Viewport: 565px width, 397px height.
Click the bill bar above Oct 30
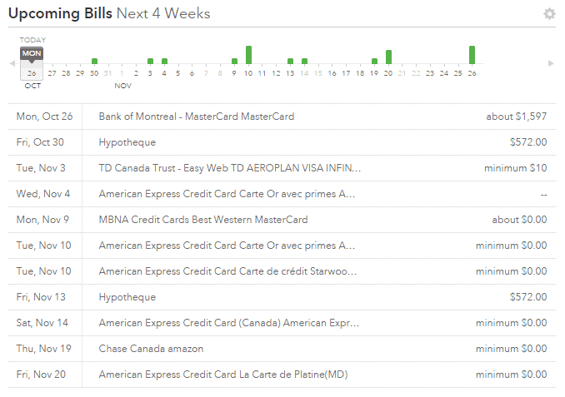pos(94,61)
